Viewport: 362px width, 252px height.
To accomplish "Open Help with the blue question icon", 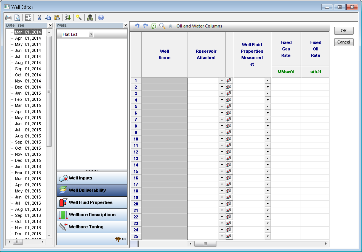I will tap(101, 18).
